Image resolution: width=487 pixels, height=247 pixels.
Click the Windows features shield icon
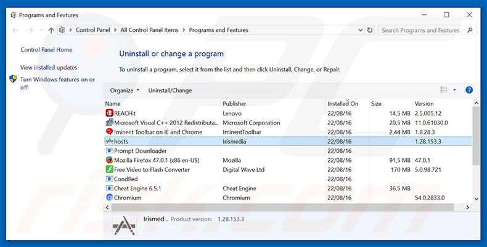[x=13, y=79]
